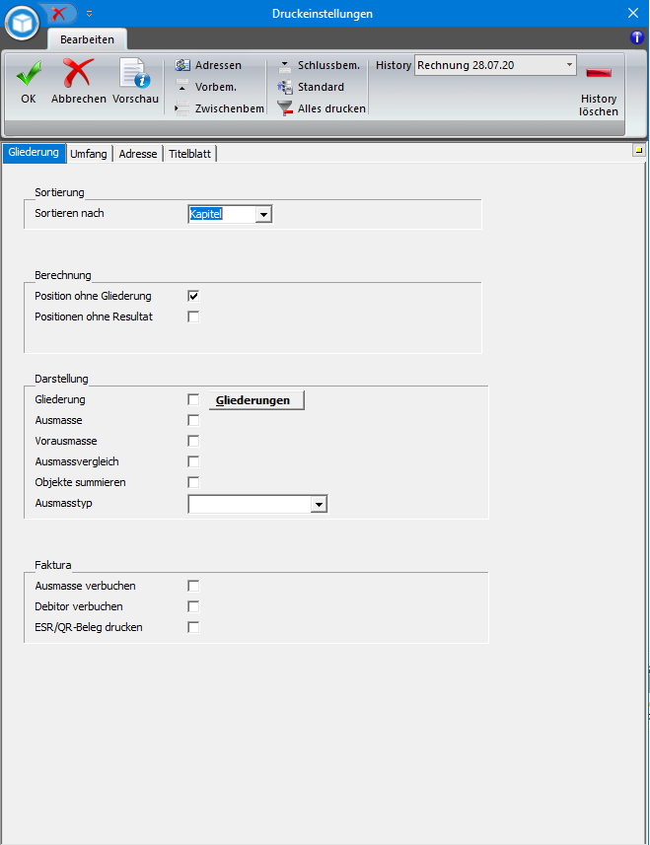Viewport: 650px width, 845px height.
Task: Click the OK label button
Action: click(29, 99)
